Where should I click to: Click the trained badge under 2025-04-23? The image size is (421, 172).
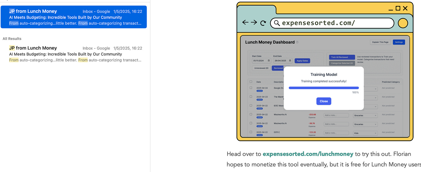[259, 100]
